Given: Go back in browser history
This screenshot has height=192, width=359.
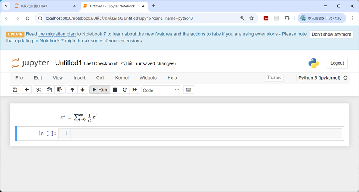Looking at the screenshot, I should 7,18.
